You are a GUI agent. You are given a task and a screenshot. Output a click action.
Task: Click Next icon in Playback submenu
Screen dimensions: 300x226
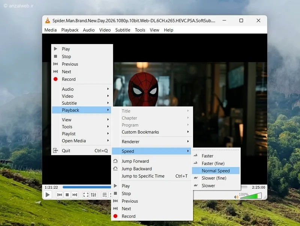click(115, 208)
